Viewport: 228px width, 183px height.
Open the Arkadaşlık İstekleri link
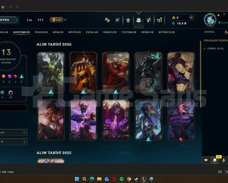(216, 40)
